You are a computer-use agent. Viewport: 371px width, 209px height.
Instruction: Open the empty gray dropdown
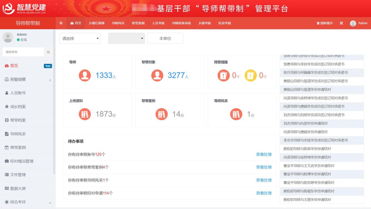click(126, 38)
